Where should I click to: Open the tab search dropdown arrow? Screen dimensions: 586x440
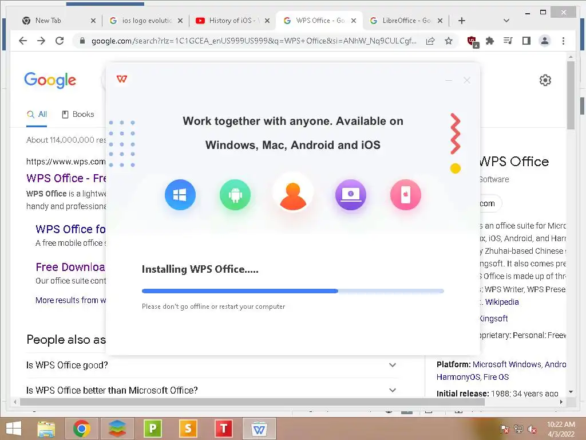pyautogui.click(x=506, y=21)
